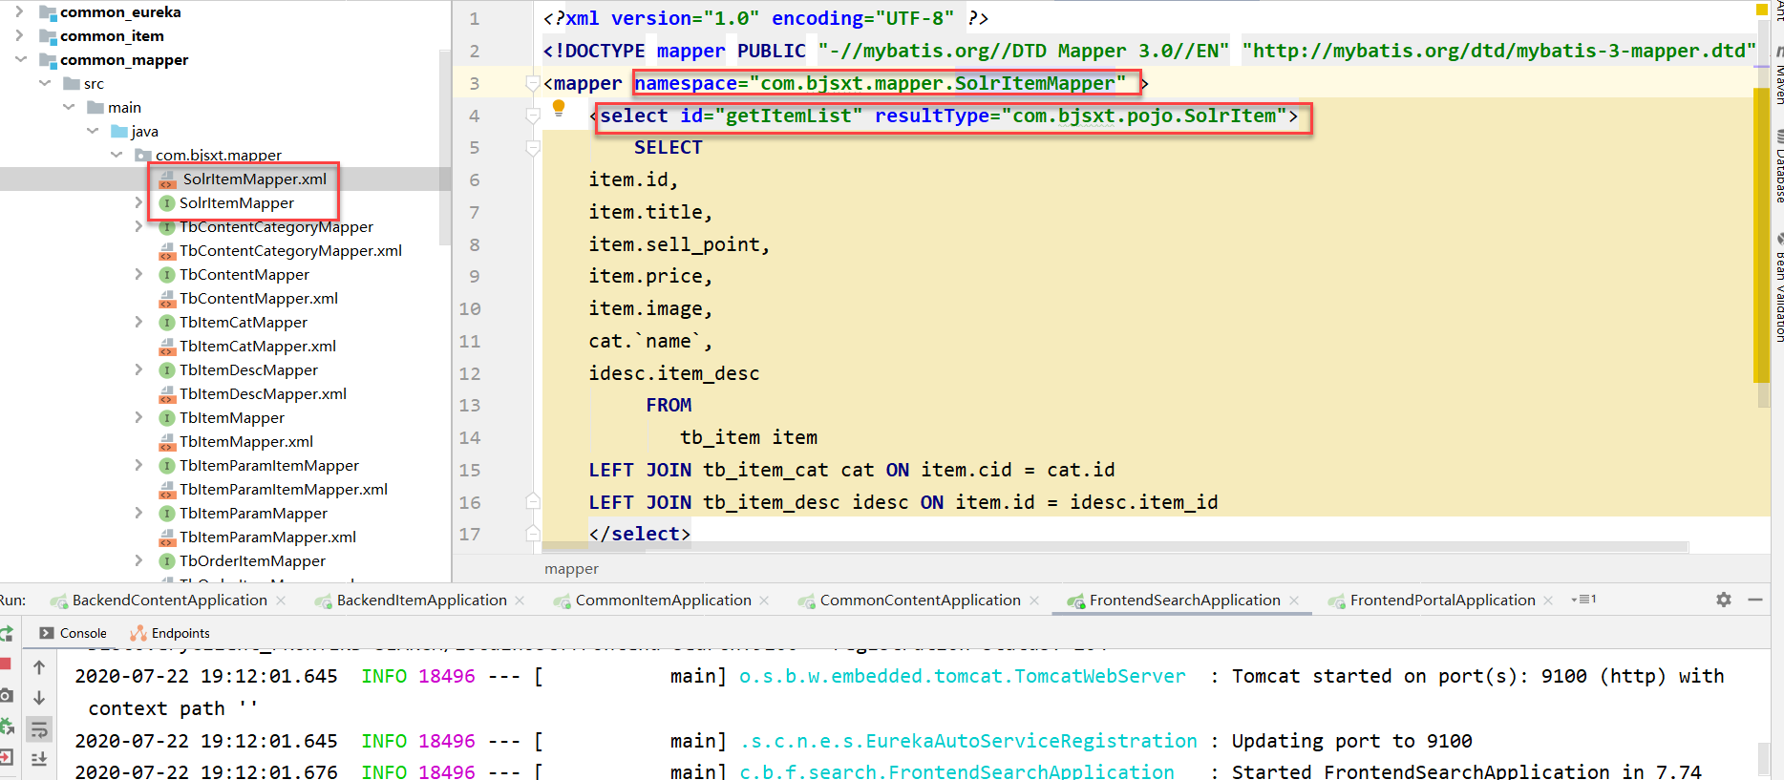This screenshot has width=1784, height=780.
Task: Click the fold end marker on line 17
Action: [x=533, y=534]
